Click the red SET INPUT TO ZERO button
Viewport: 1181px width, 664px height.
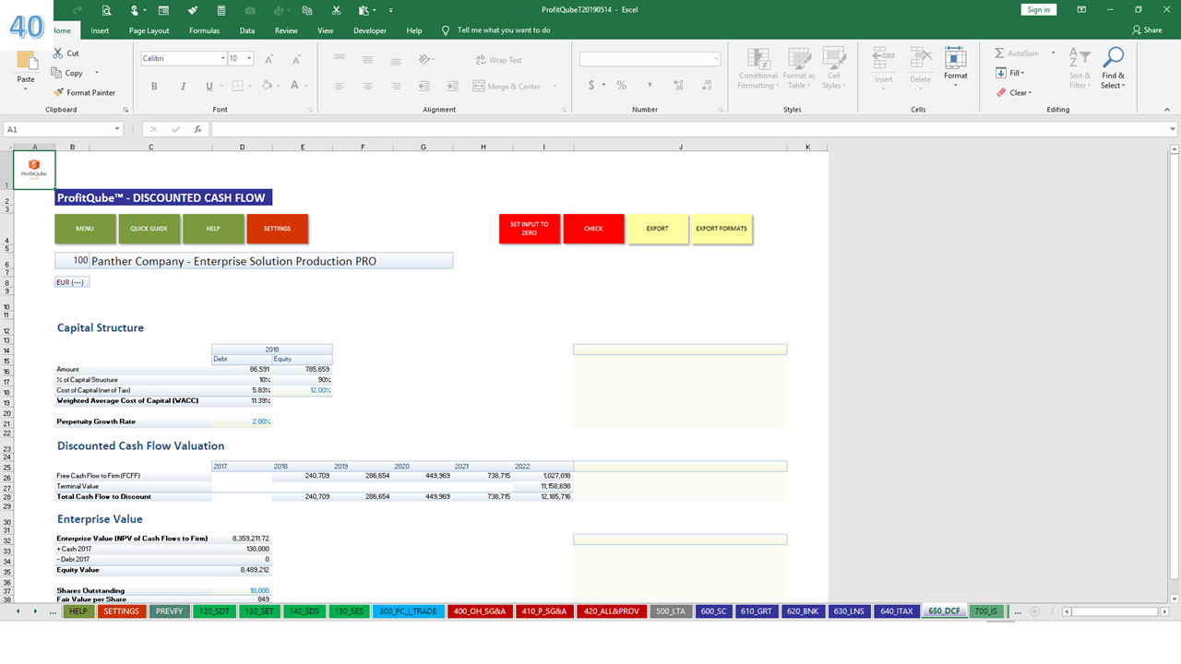pos(530,229)
